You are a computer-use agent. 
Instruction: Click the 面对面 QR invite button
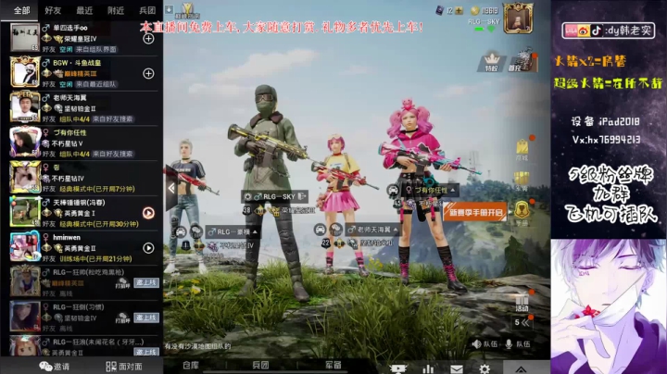tap(124, 366)
